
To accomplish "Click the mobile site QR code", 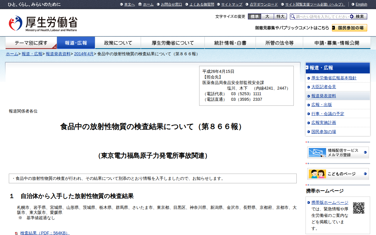I will [x=359, y=208].
